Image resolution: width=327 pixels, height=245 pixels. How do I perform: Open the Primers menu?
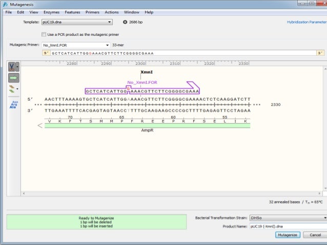92,12
